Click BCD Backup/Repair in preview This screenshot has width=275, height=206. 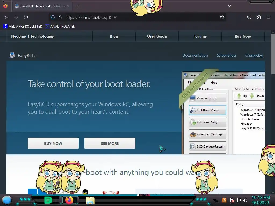coord(208,146)
